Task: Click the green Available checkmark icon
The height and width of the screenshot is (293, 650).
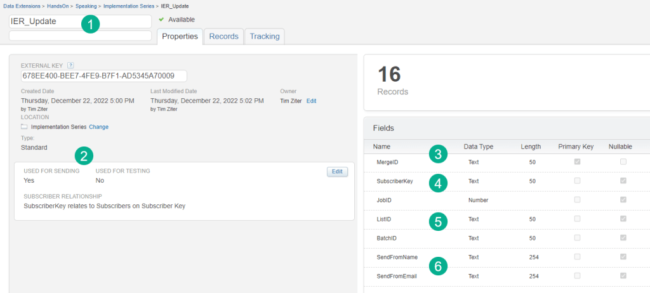Action: 161,20
